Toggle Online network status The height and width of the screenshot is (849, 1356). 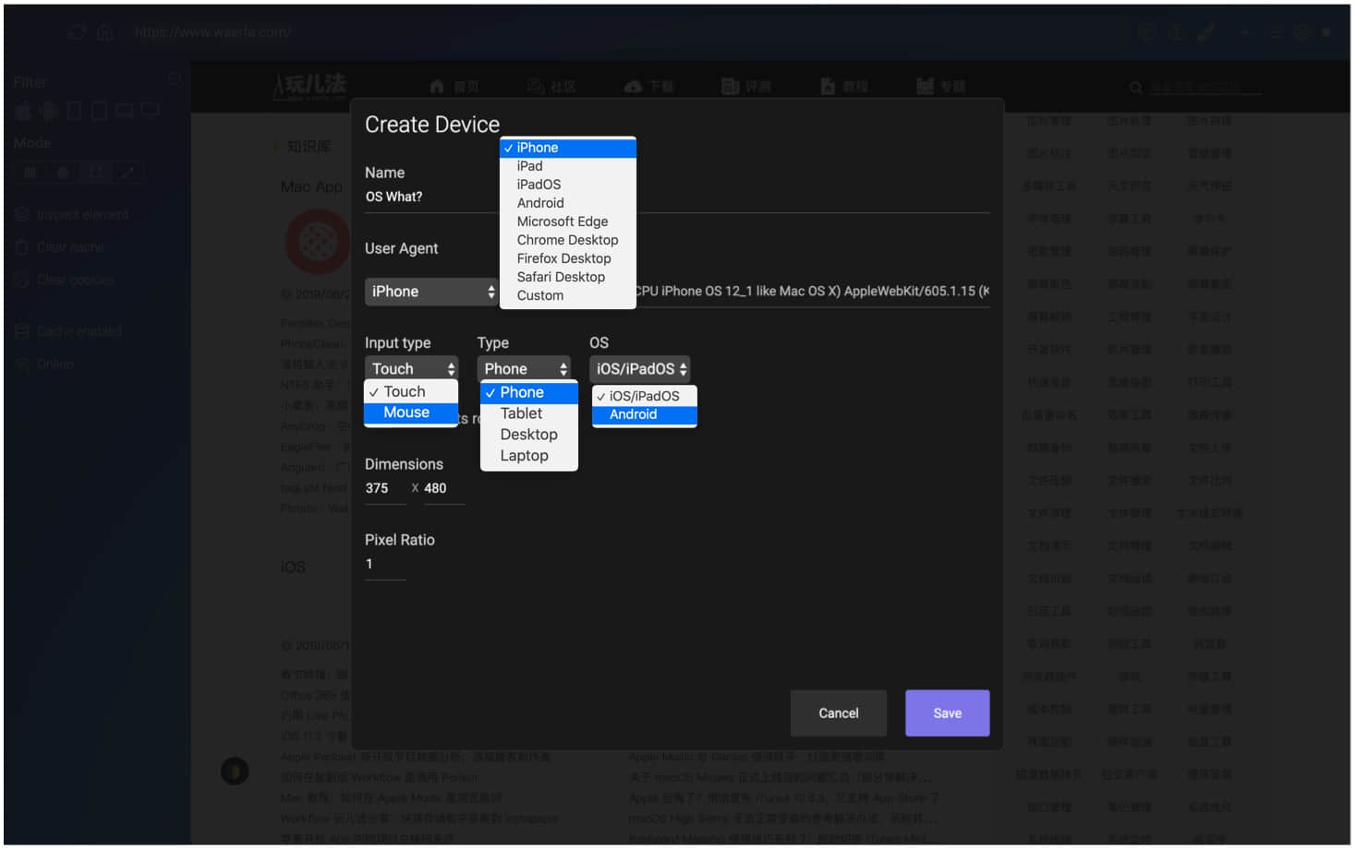tap(44, 365)
